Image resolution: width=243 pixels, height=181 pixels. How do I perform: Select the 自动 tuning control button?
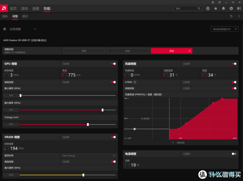(x=128, y=51)
